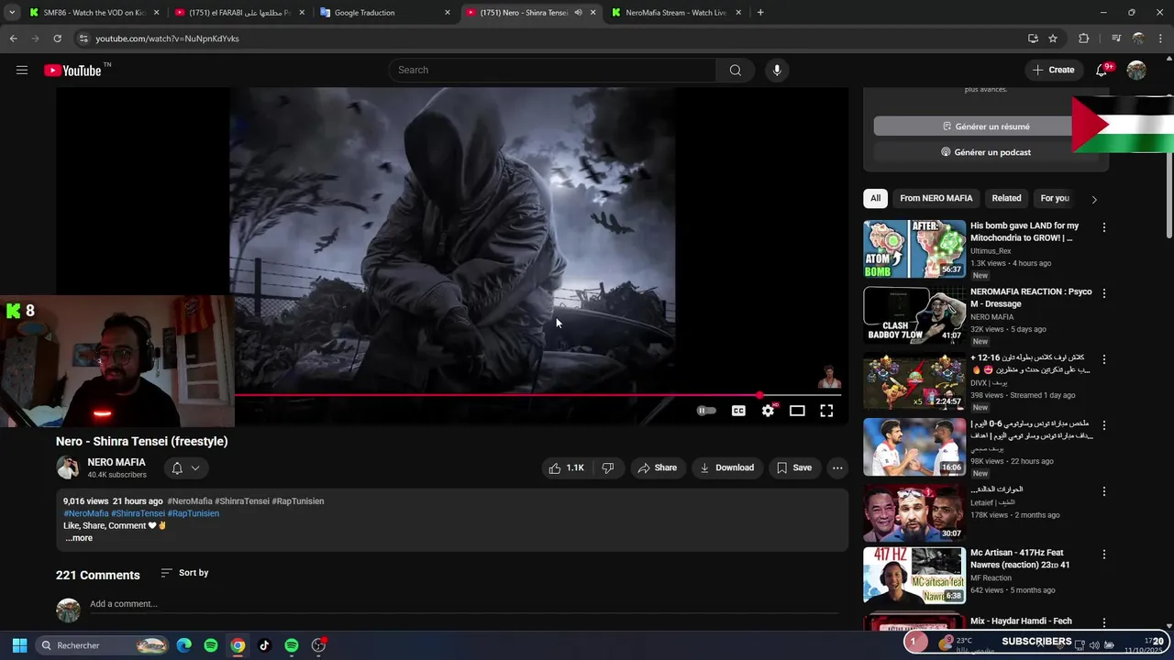Like the video with thumbs up
The height and width of the screenshot is (660, 1174).
coord(567,467)
